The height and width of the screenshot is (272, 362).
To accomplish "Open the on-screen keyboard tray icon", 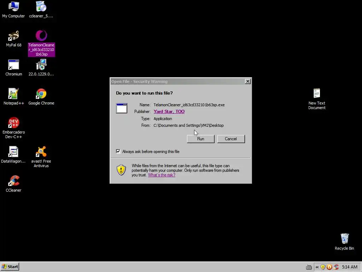I will (309, 267).
